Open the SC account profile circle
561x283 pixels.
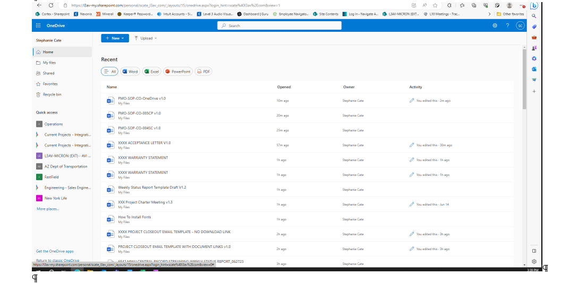520,26
